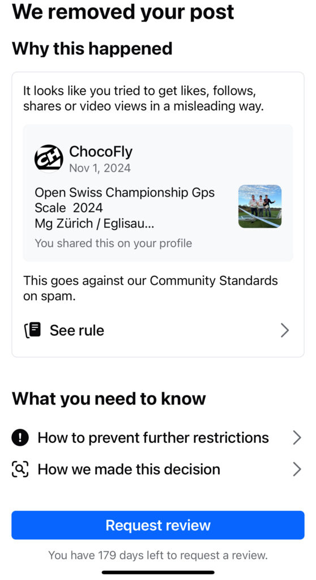The image size is (316, 580).
Task: Select How to prevent further restrictions
Action: tap(157, 438)
